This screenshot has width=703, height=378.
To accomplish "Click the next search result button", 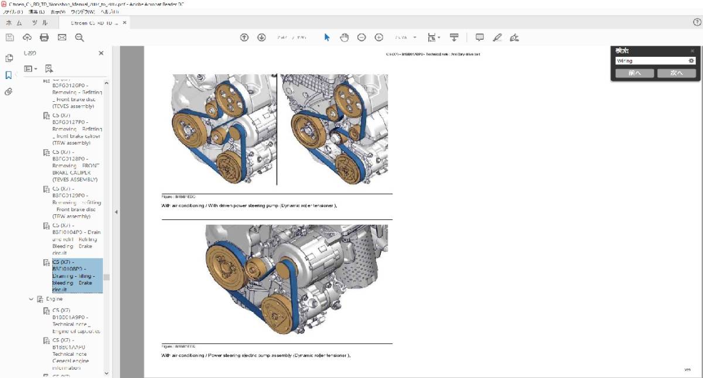I will pyautogui.click(x=676, y=73).
